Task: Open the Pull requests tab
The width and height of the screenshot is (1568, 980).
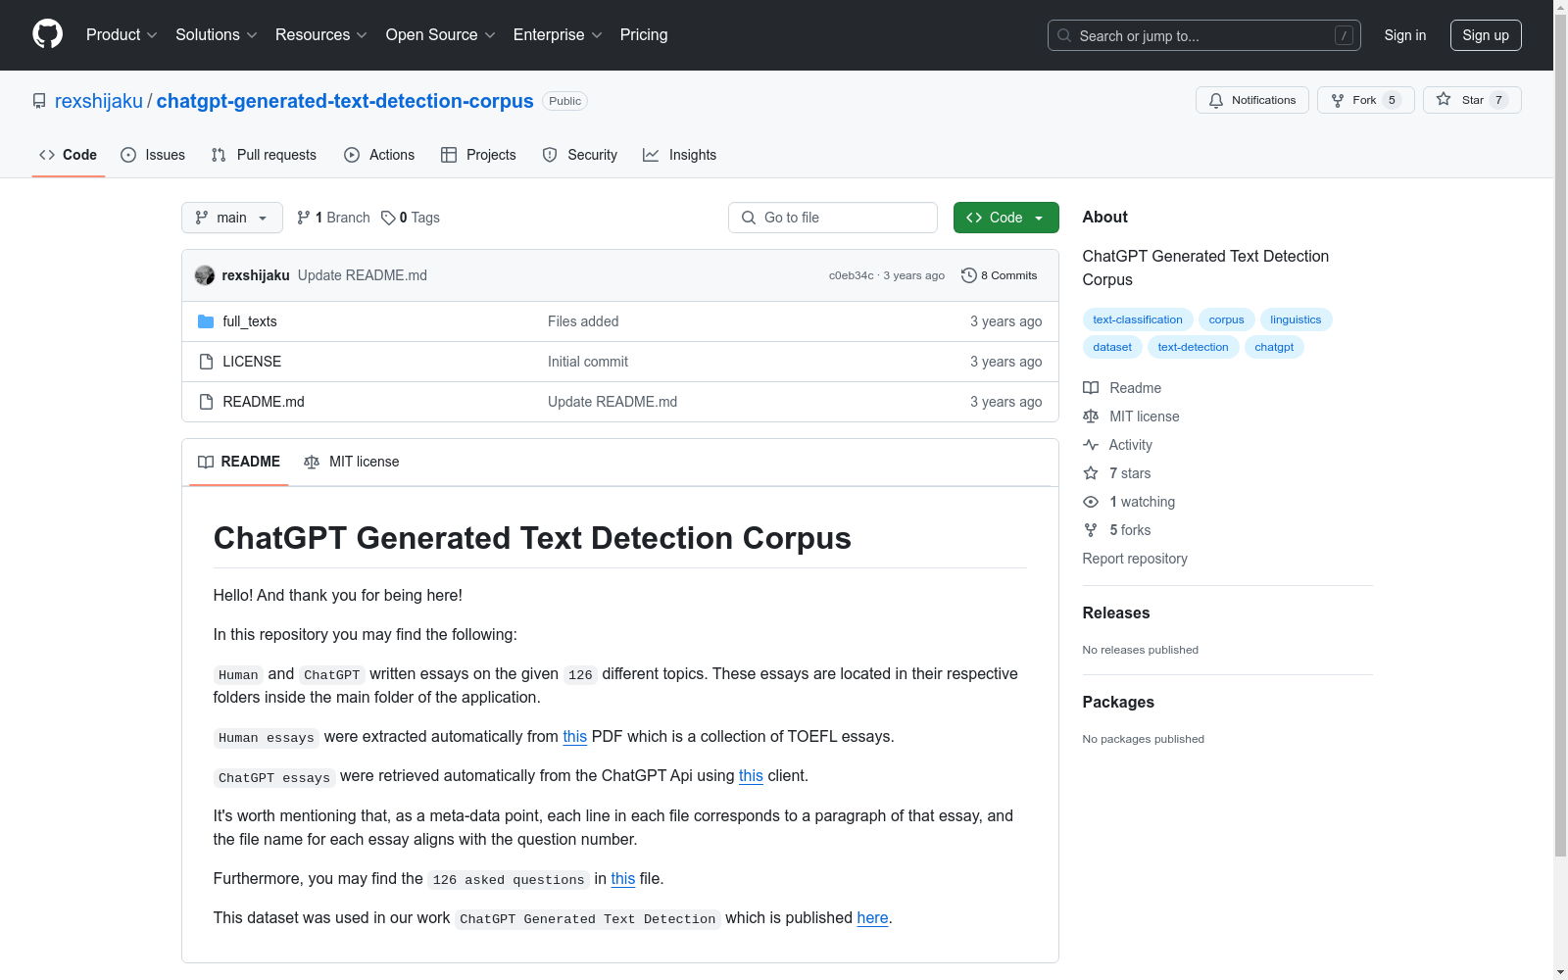Action: 264,155
